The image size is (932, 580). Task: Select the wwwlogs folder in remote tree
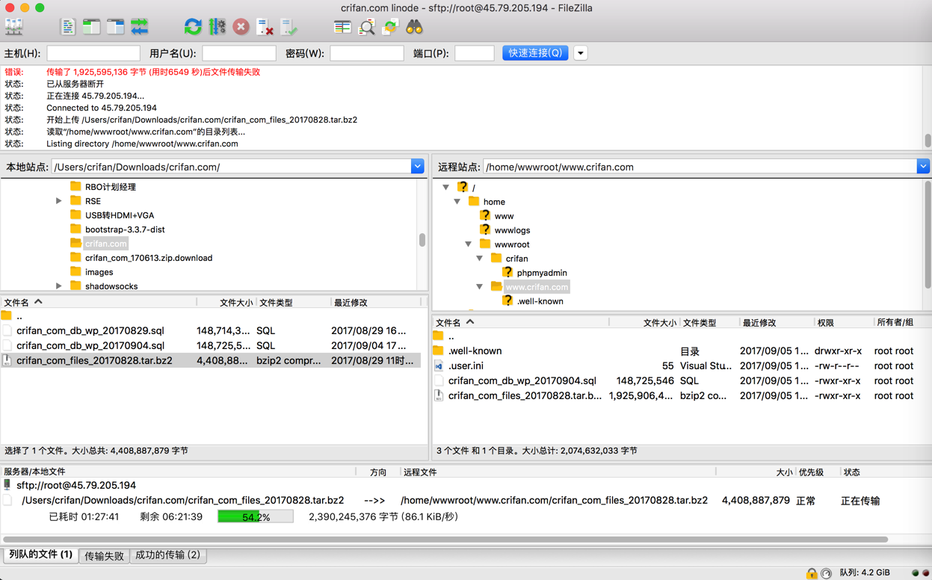click(512, 229)
